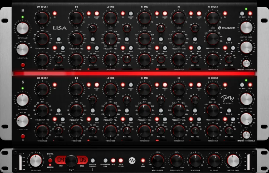Image resolution: width=269 pixels, height=173 pixels.
Task: Click the Brainworx logo
Action: coord(227,28)
